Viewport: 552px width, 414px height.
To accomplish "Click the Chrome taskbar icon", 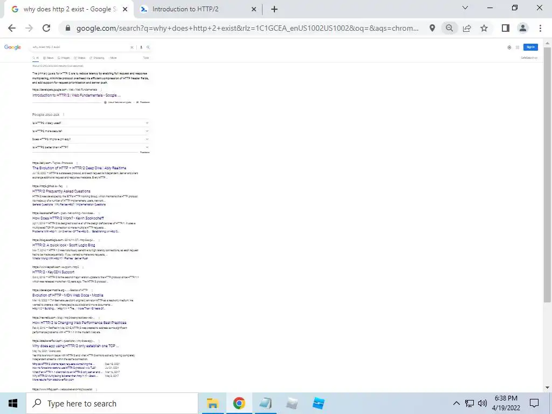I will (239, 403).
